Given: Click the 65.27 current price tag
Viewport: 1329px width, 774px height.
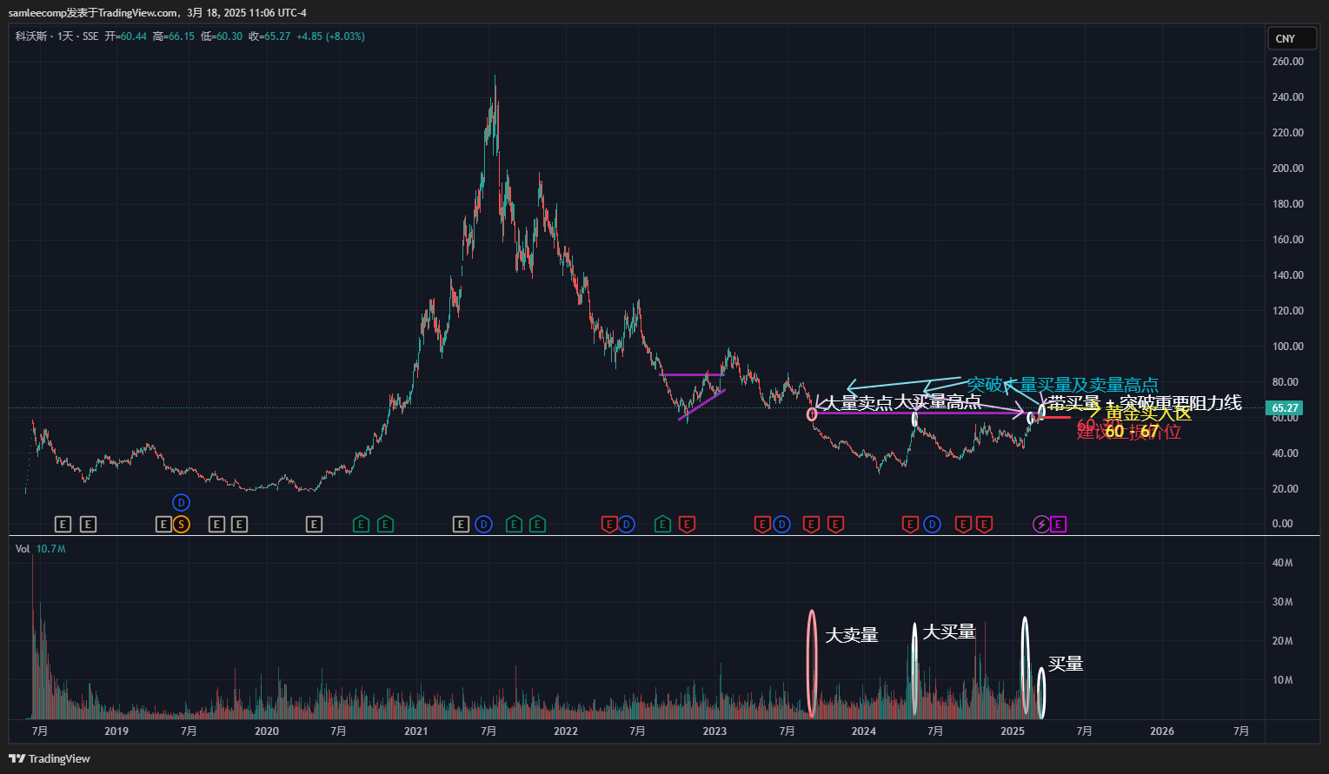Looking at the screenshot, I should (x=1285, y=407).
